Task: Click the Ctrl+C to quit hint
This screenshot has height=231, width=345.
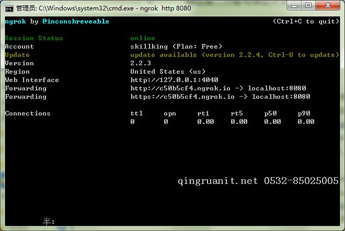Action: [306, 21]
